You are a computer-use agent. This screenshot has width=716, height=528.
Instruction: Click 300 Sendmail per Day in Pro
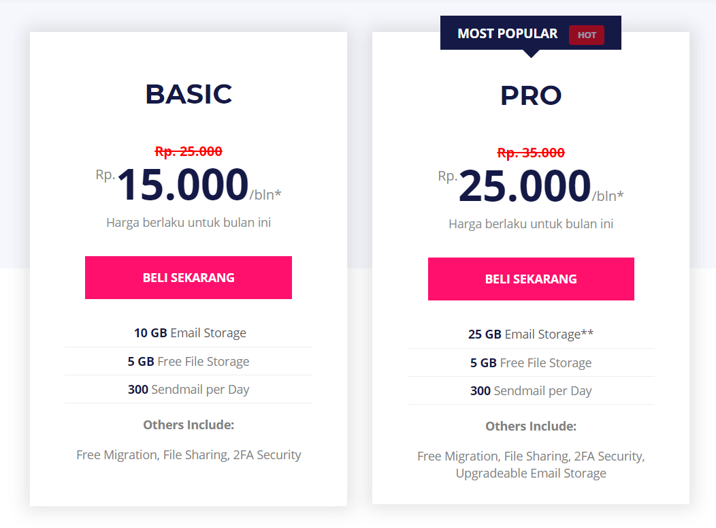click(531, 391)
